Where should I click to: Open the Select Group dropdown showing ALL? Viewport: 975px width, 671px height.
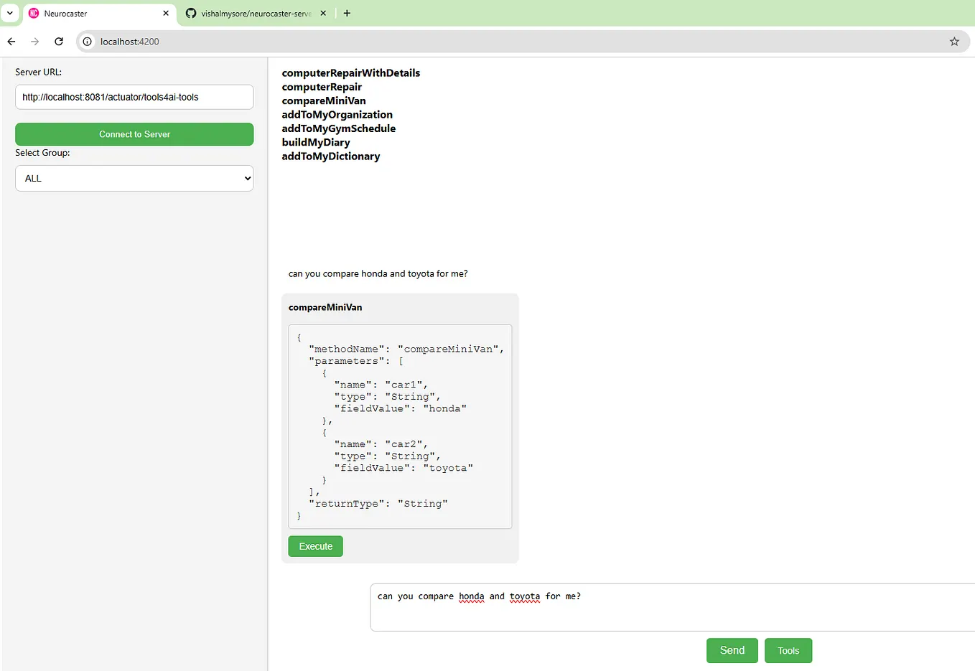(x=134, y=178)
